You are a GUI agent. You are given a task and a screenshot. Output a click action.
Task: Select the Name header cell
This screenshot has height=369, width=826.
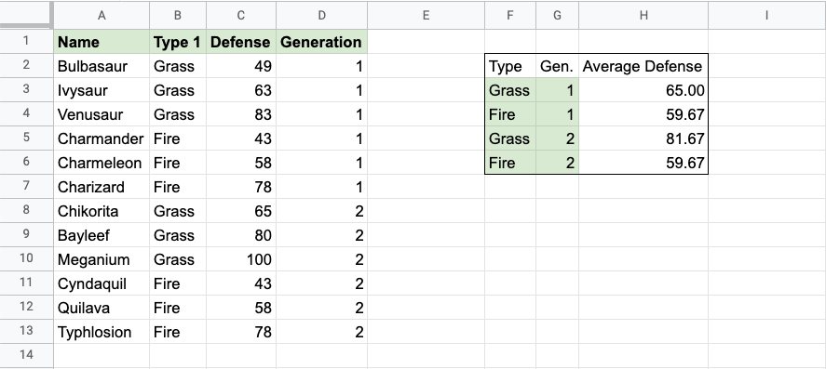pyautogui.click(x=102, y=42)
